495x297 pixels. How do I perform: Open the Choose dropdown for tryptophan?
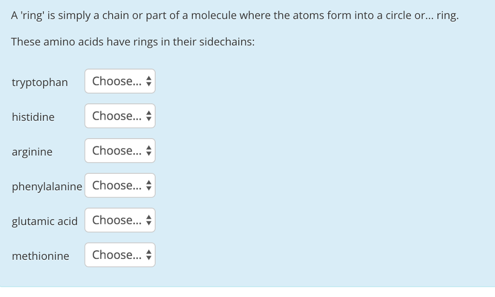coord(120,81)
